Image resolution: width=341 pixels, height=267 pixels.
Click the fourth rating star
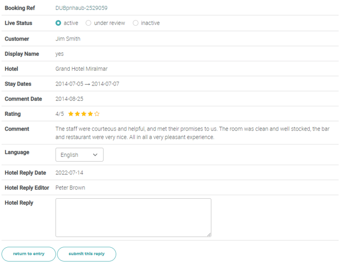(90, 114)
